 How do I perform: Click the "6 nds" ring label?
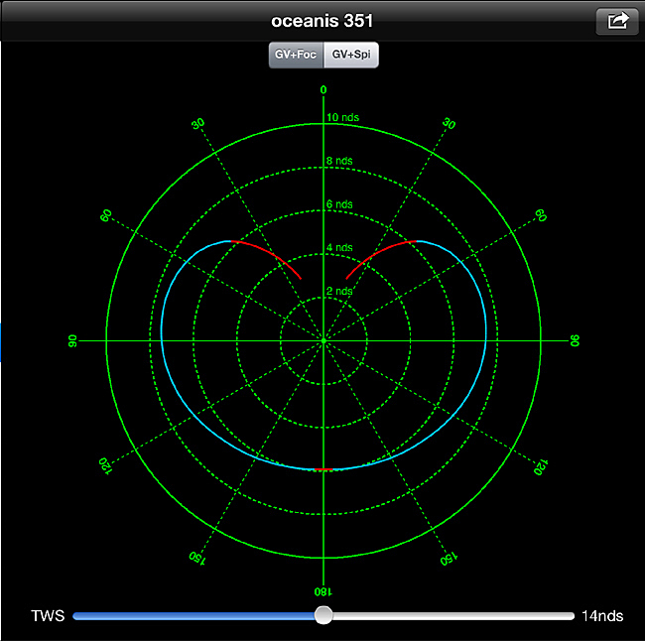[339, 204]
